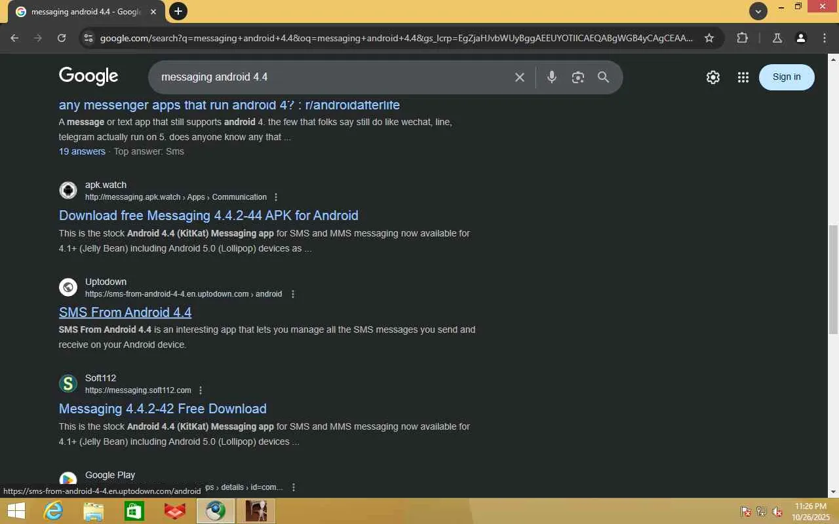The image size is (839, 524).
Task: Click the 'Uptodown' site name
Action: coord(106,282)
